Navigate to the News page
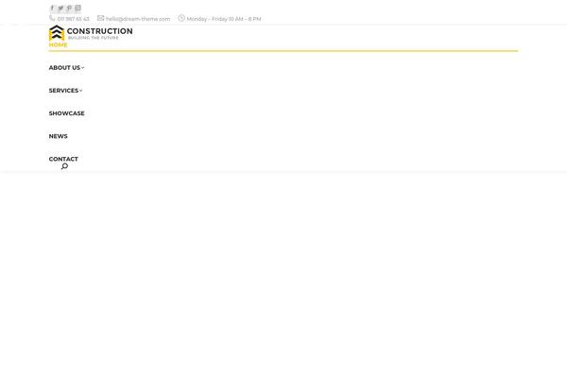Screen dimensions: 567x378 59,136
